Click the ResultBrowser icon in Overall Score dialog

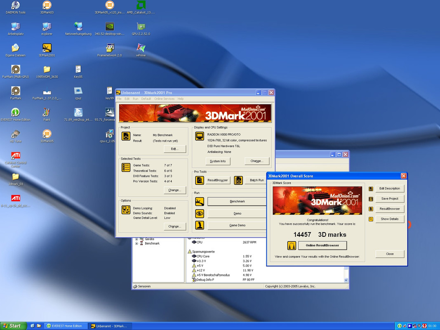click(x=371, y=209)
